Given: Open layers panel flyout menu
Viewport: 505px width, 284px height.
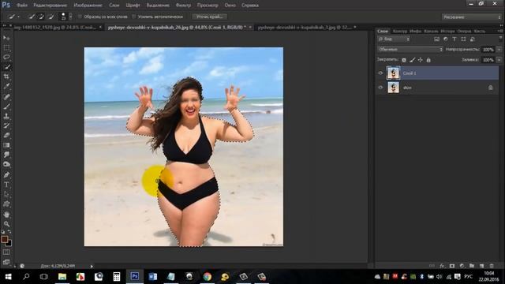Looking at the screenshot, I should pos(500,31).
